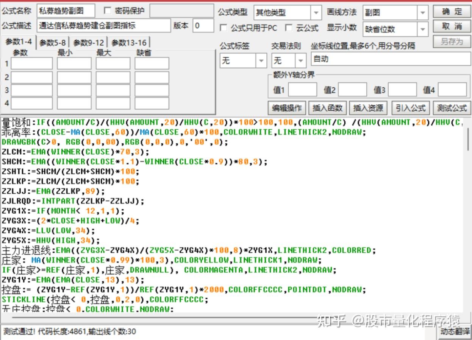This screenshot has height=340, width=472.
Task: Click the 确定 button
Action: point(452,11)
